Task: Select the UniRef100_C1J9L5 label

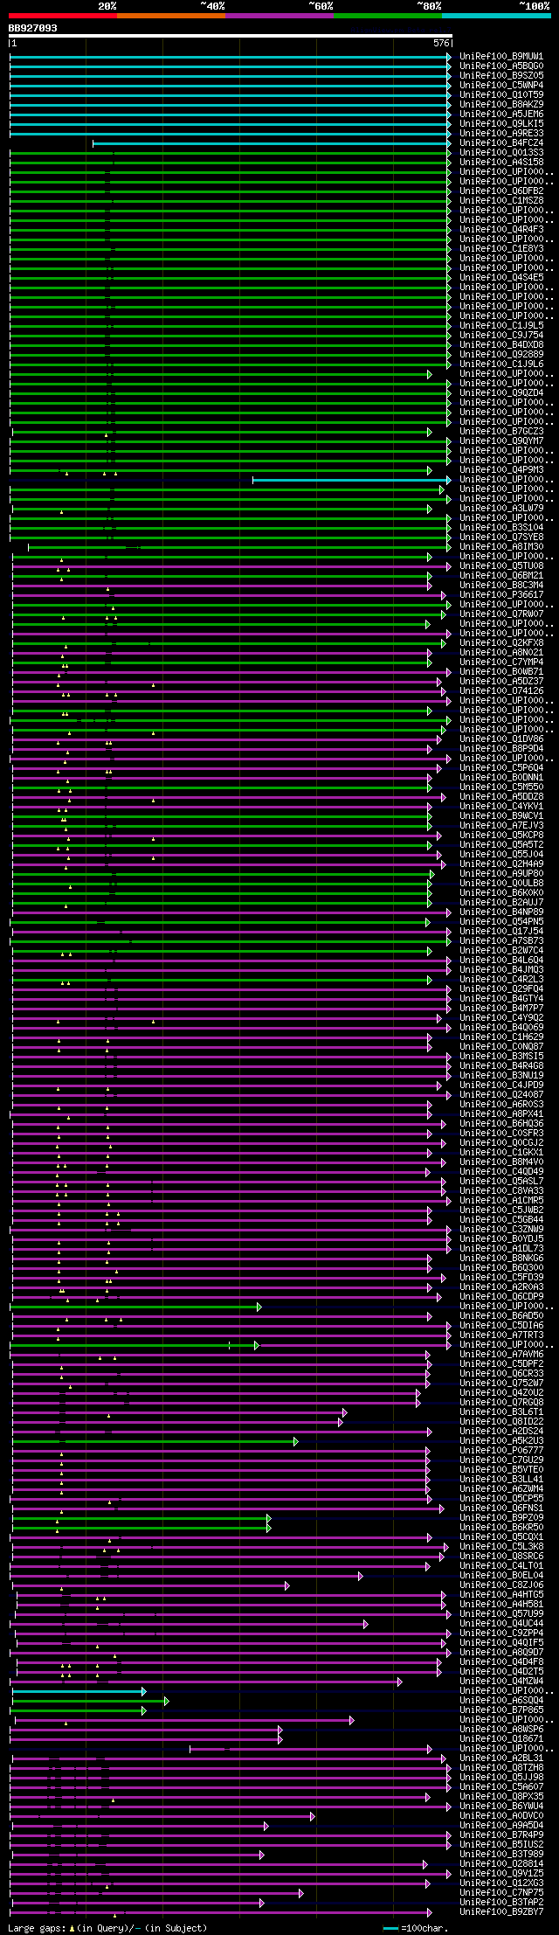Action: (501, 325)
